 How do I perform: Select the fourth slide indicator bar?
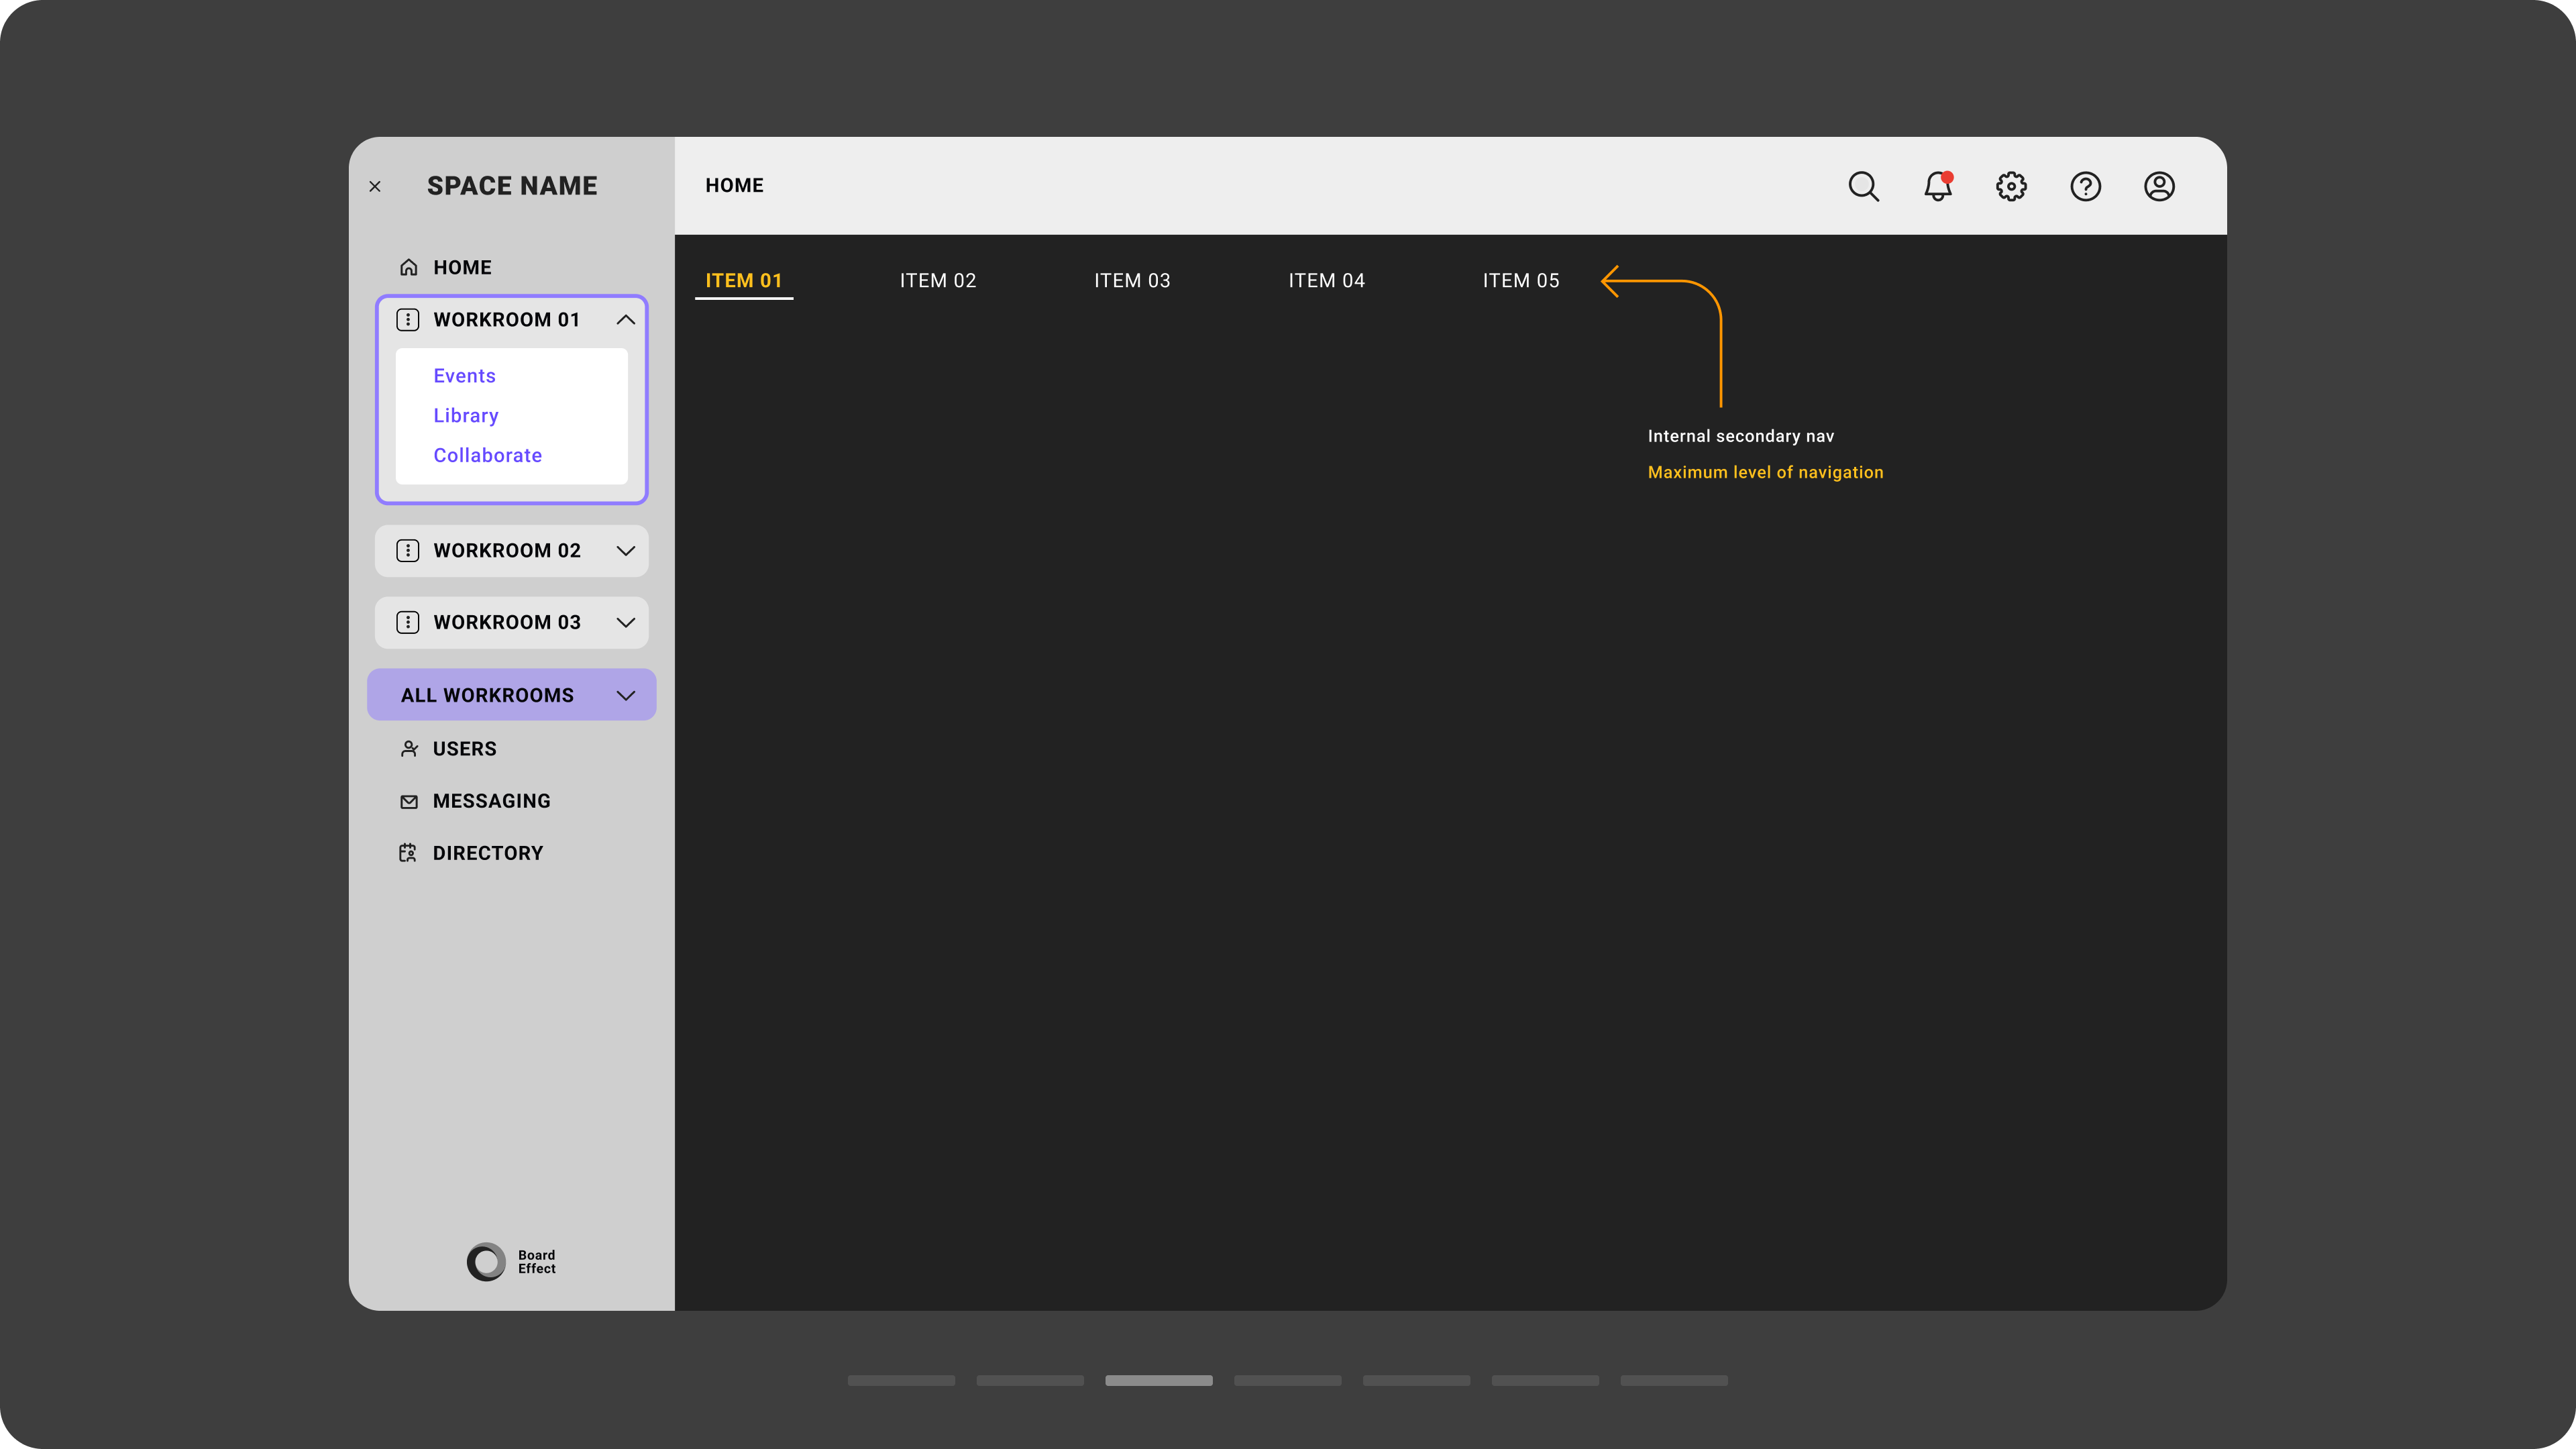[x=1287, y=1380]
